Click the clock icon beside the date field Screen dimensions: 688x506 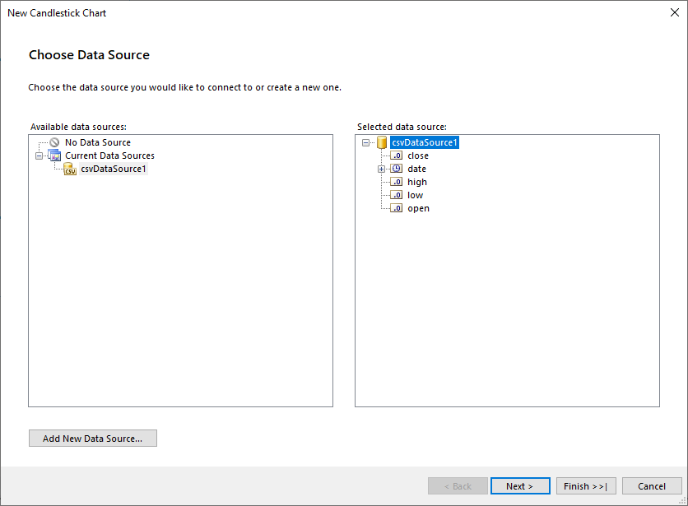[396, 169]
